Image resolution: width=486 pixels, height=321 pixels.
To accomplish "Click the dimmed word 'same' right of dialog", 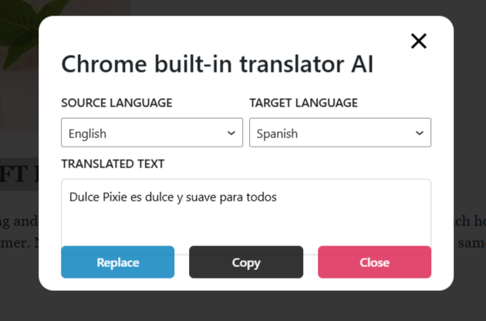I will coord(471,243).
